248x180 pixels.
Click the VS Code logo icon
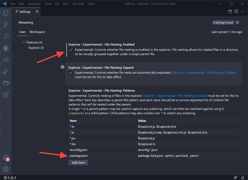pos(5,4)
